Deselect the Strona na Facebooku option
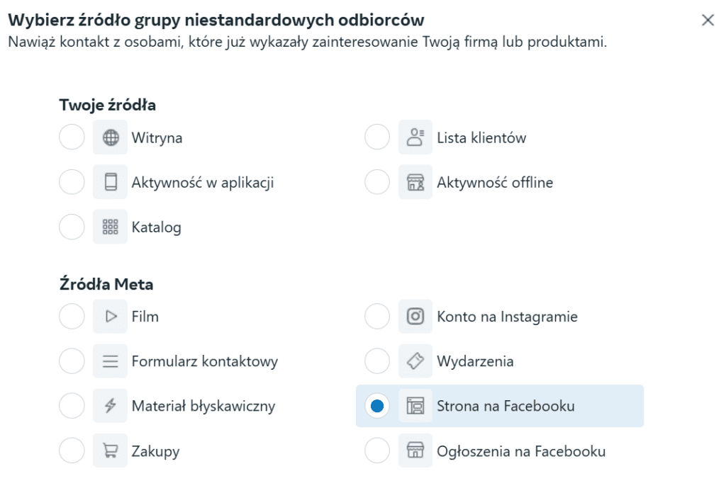 (x=376, y=406)
